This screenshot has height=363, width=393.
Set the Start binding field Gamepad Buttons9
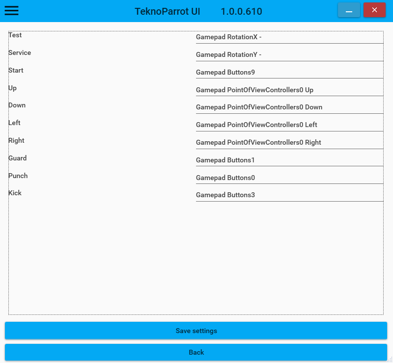tap(289, 72)
